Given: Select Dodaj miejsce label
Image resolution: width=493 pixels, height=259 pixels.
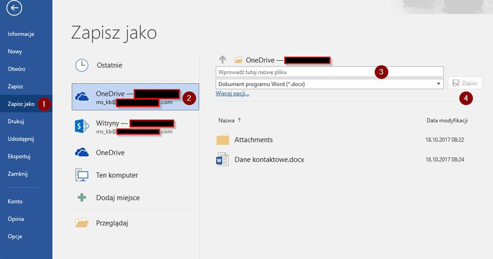Looking at the screenshot, I should click(118, 198).
